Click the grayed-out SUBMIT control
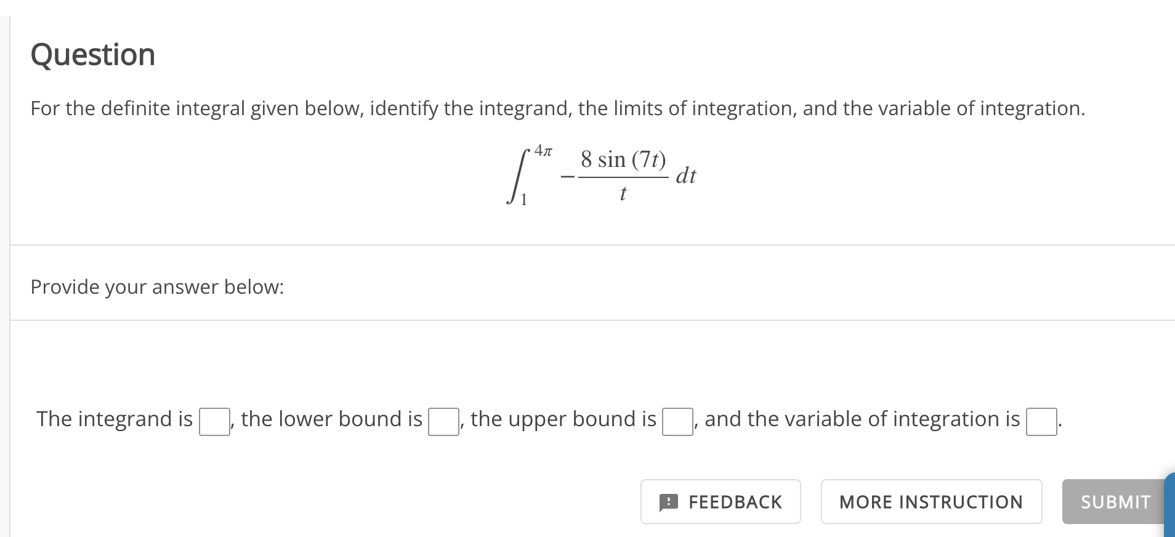Screen dimensions: 1175x537 coord(1114,501)
